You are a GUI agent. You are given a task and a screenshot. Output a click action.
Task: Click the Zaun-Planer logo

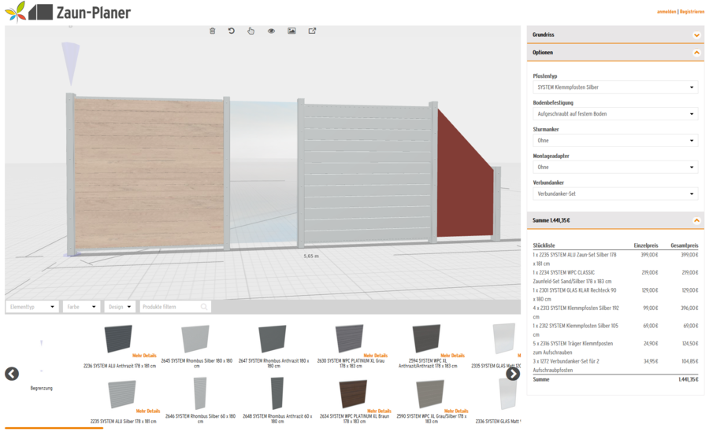coord(69,13)
